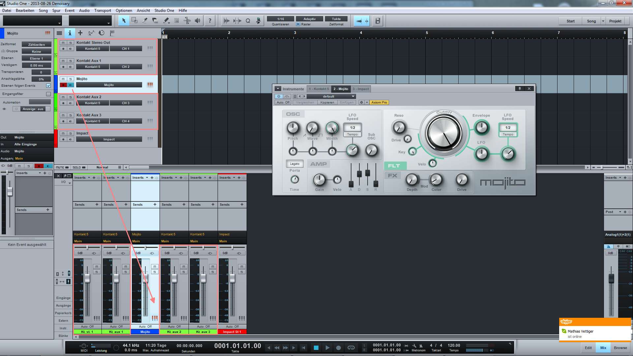Expand the Gruppe dropdown showing Keine

36,51
